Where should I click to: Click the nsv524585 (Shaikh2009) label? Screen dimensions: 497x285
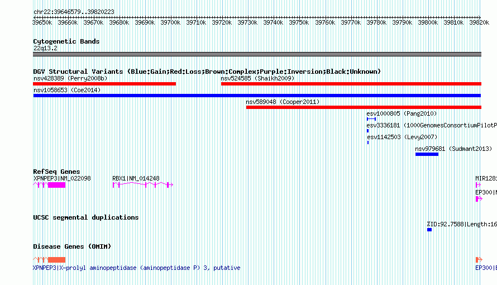[257, 78]
